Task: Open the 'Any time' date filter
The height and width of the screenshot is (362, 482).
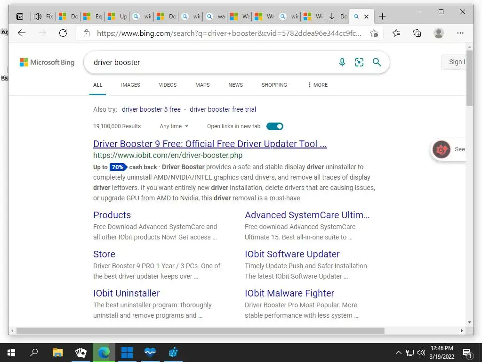Action: pos(174,126)
